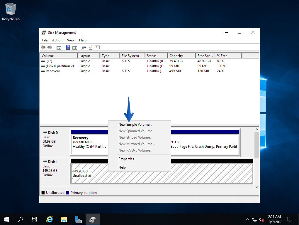
Task: Click the Page File, Crash Dump partition block
Action: 205,145
